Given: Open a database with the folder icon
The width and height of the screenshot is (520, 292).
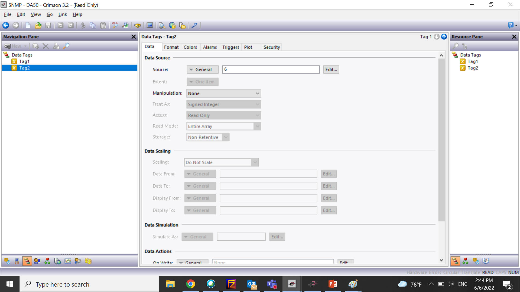Looking at the screenshot, I should 38,25.
